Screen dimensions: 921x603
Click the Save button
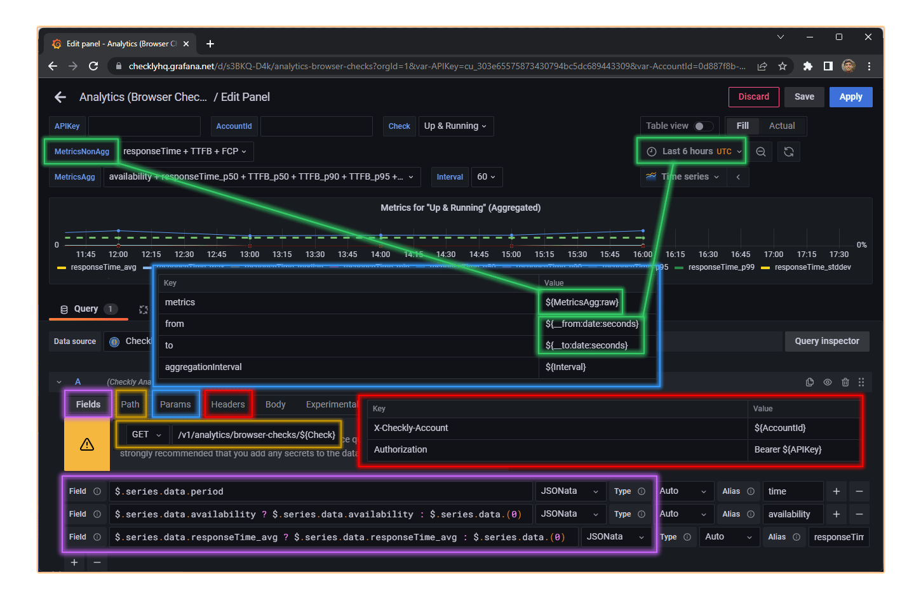(x=804, y=97)
